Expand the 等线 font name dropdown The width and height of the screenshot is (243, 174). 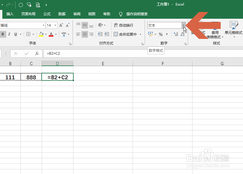click(x=43, y=25)
